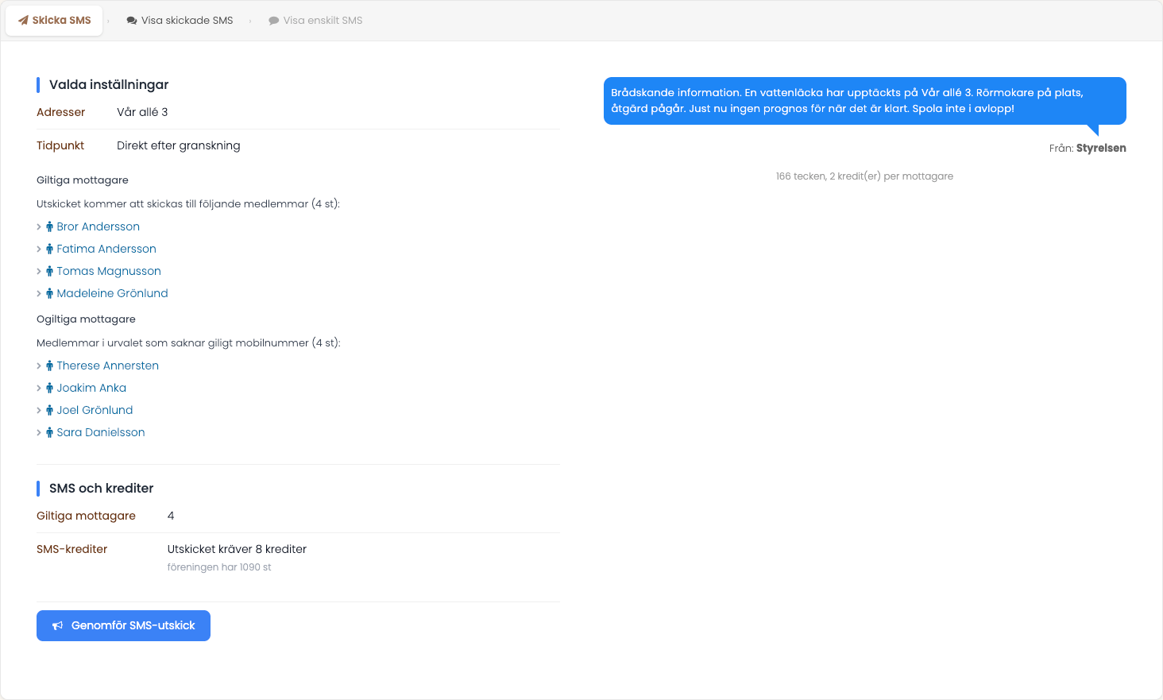The height and width of the screenshot is (700, 1163).
Task: Click the person icon beside Therese Annersten
Action: coord(49,365)
